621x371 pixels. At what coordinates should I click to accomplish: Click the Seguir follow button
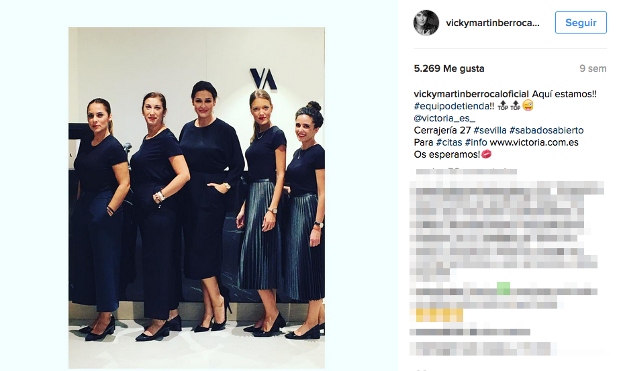tap(581, 23)
